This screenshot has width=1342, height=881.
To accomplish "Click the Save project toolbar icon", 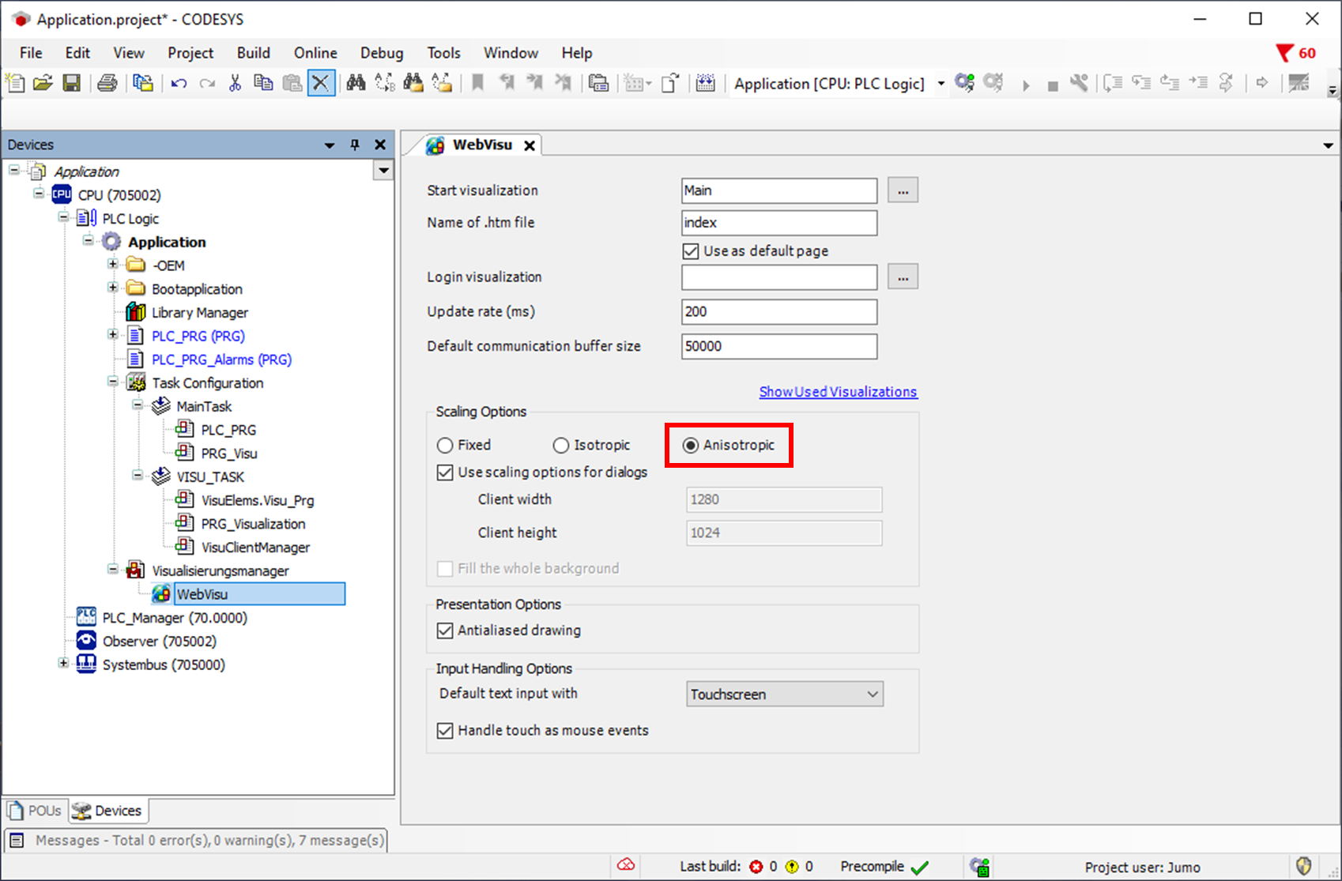I will pos(72,83).
